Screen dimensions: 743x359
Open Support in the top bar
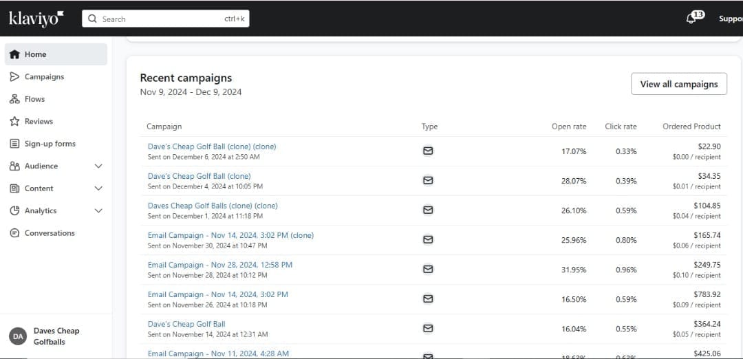731,19
